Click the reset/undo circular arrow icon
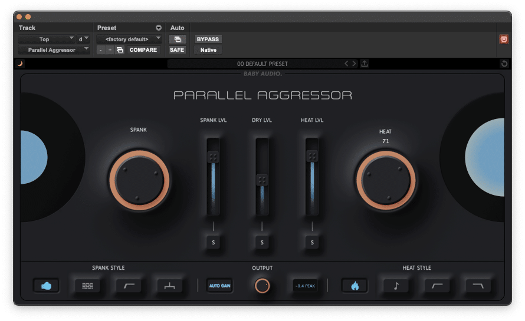 [x=504, y=64]
